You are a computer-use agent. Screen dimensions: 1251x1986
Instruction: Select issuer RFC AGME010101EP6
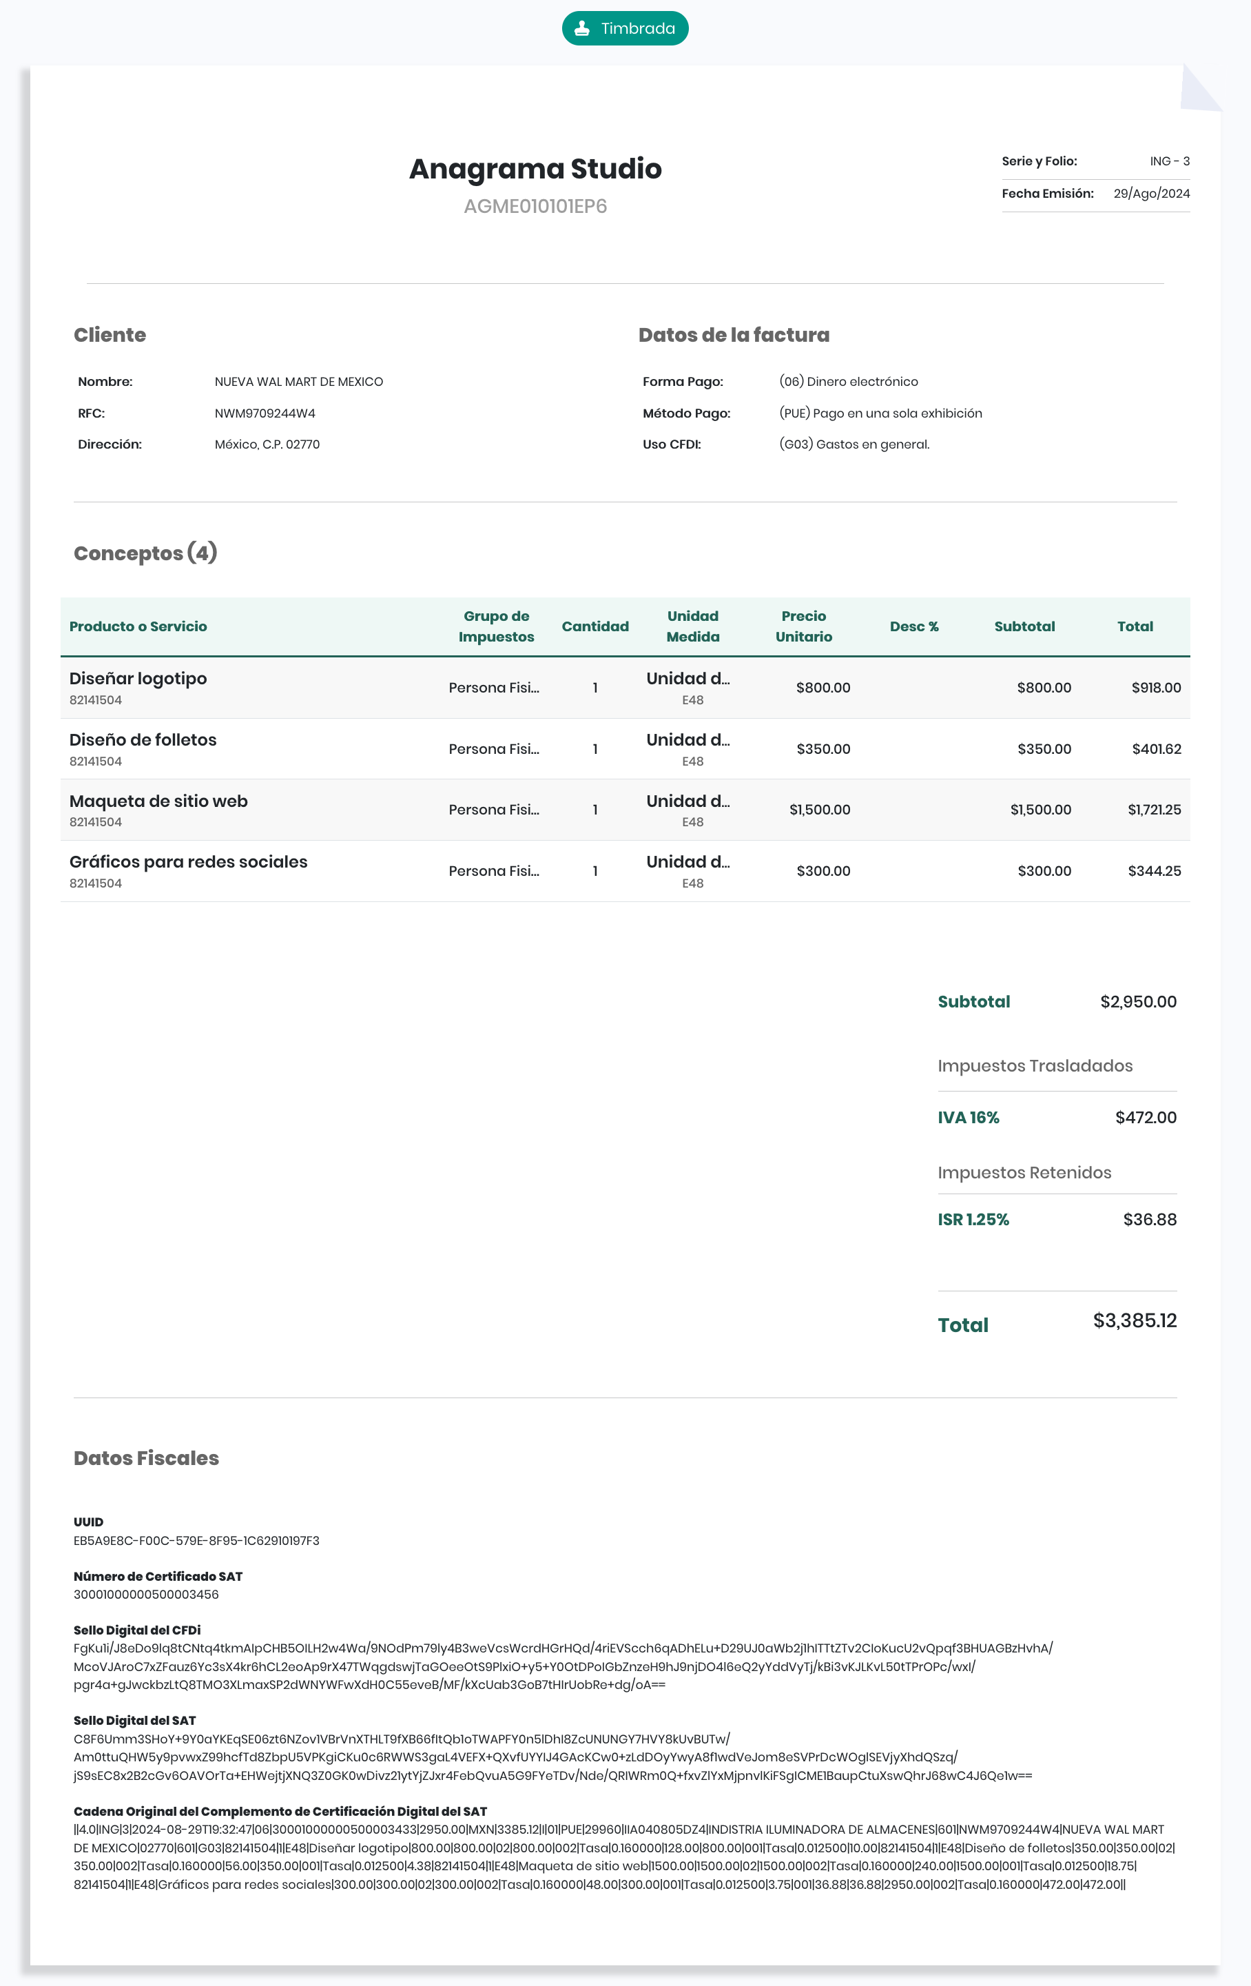coord(535,206)
